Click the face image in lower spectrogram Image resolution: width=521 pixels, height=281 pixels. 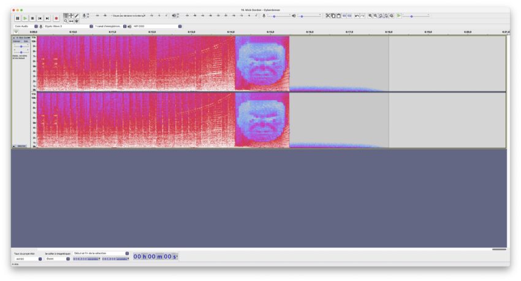click(262, 120)
